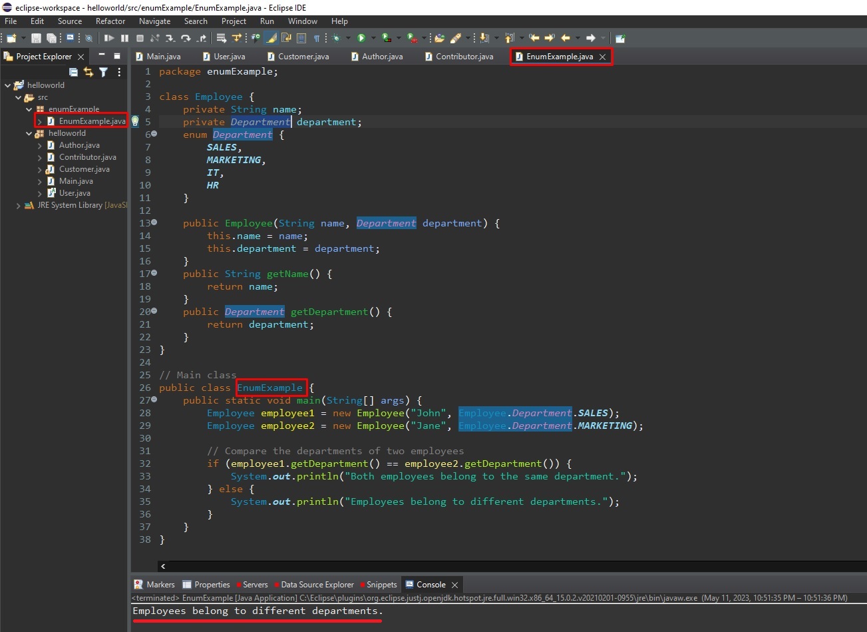
Task: Toggle Mark Occurrences highlighter icon
Action: pyautogui.click(x=271, y=39)
